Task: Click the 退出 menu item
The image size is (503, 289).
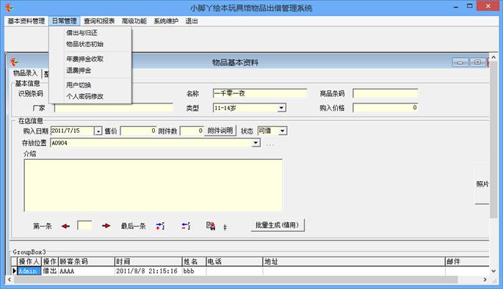Action: click(x=192, y=21)
